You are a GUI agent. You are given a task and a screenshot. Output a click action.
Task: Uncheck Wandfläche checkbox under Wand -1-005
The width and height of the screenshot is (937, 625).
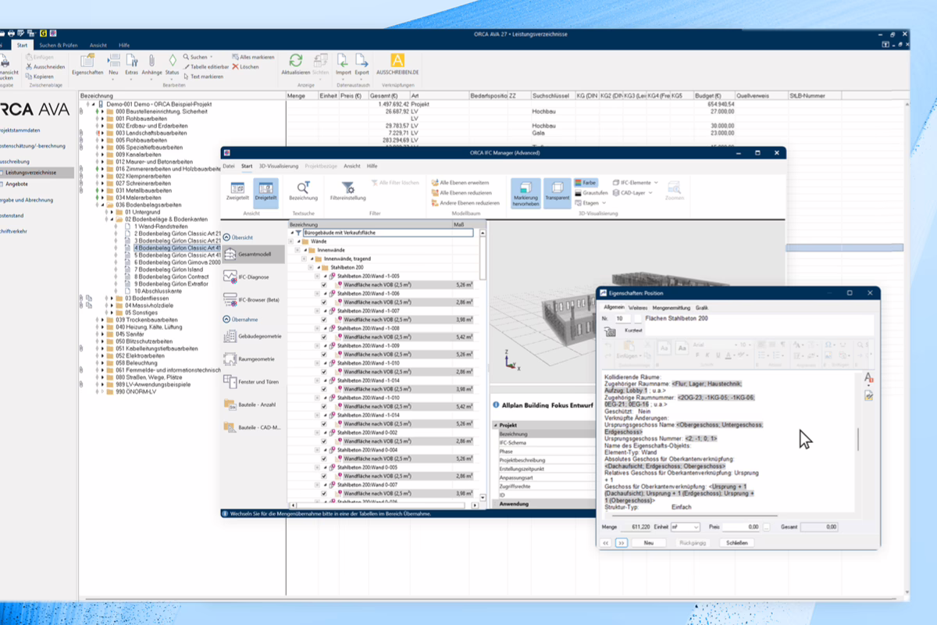[324, 285]
